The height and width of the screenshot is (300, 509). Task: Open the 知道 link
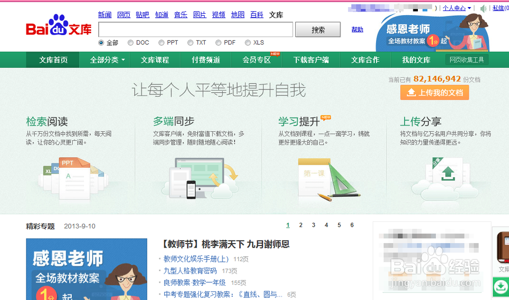(x=162, y=15)
